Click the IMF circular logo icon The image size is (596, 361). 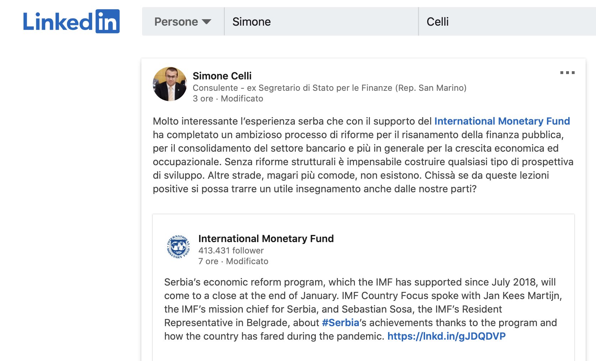(x=178, y=246)
